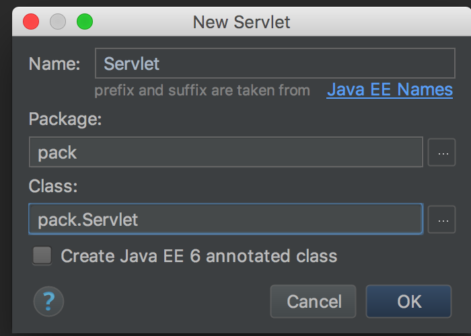The image size is (471, 336).
Task: Open help via the question mark icon
Action: coord(48,301)
